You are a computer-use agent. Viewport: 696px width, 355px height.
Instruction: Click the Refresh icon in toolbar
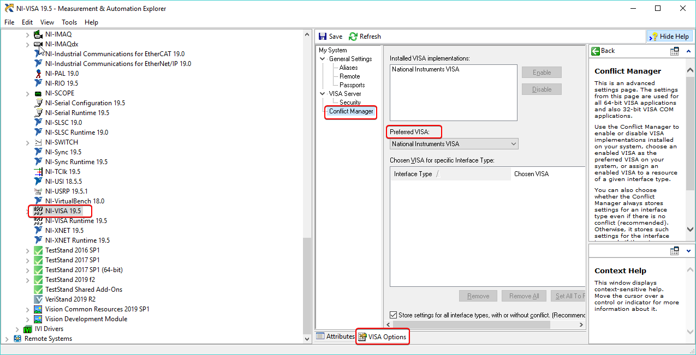click(353, 37)
